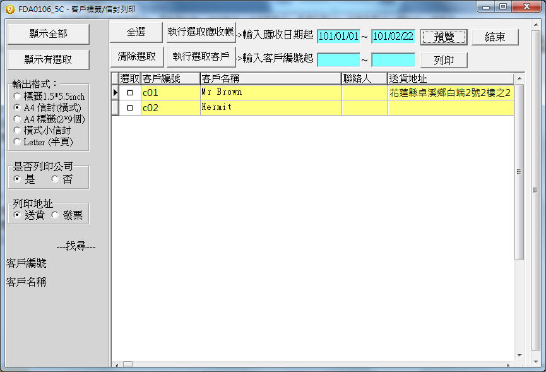This screenshot has width=546, height=372.
Task: Click the 客戶編號 search label
Action: pos(27,263)
